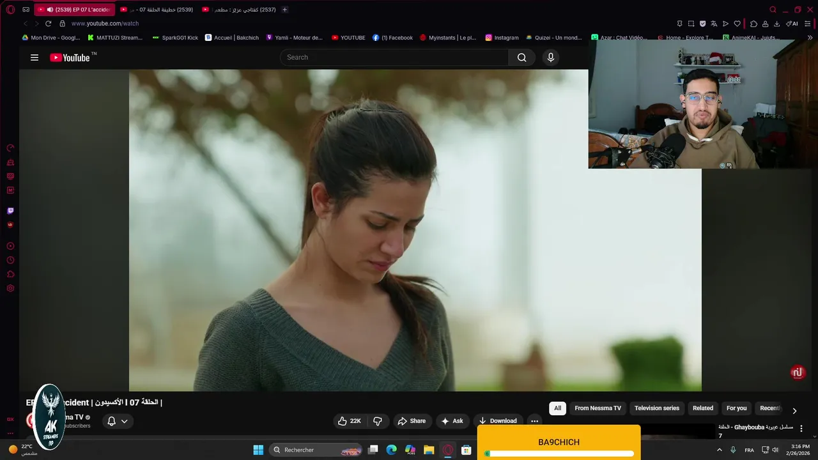Viewport: 818px width, 460px height.
Task: Open Windows Start menu
Action: click(x=258, y=450)
